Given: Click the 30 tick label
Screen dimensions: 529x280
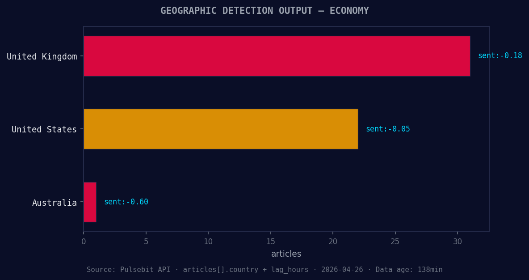Looking at the screenshot, I should tap(458, 241).
